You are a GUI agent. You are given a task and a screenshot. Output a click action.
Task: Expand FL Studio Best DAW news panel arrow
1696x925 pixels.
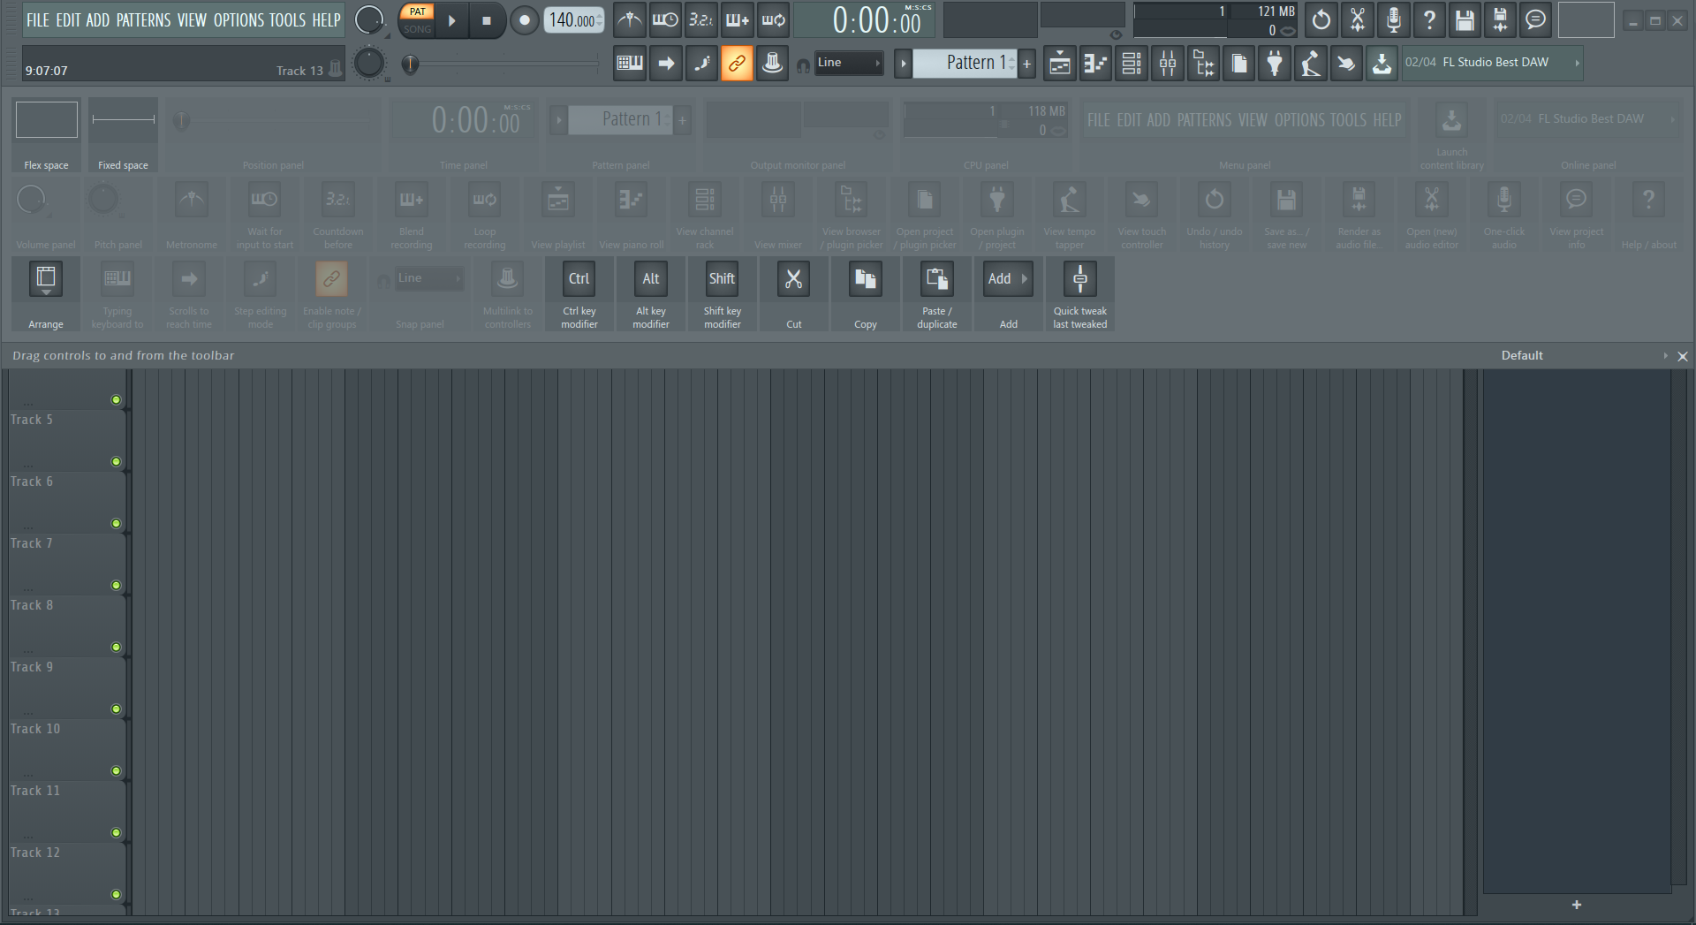tap(1577, 64)
